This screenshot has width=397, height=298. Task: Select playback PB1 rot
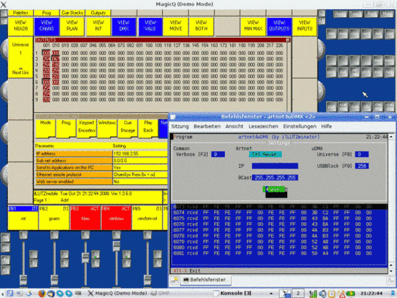tap(23, 217)
